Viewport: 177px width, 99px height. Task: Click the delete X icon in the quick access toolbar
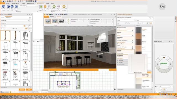24,1
